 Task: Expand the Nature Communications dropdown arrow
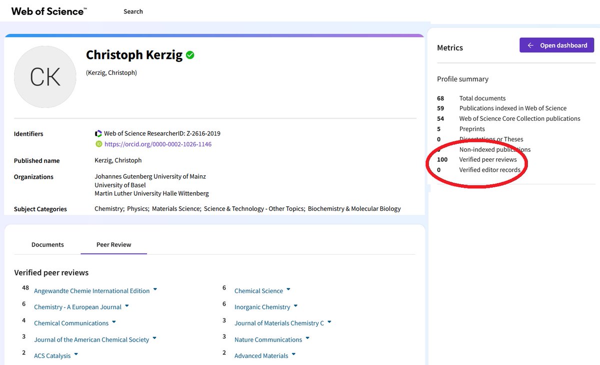point(307,339)
